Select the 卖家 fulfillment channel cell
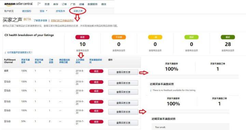246x130 pixels. 6,71
